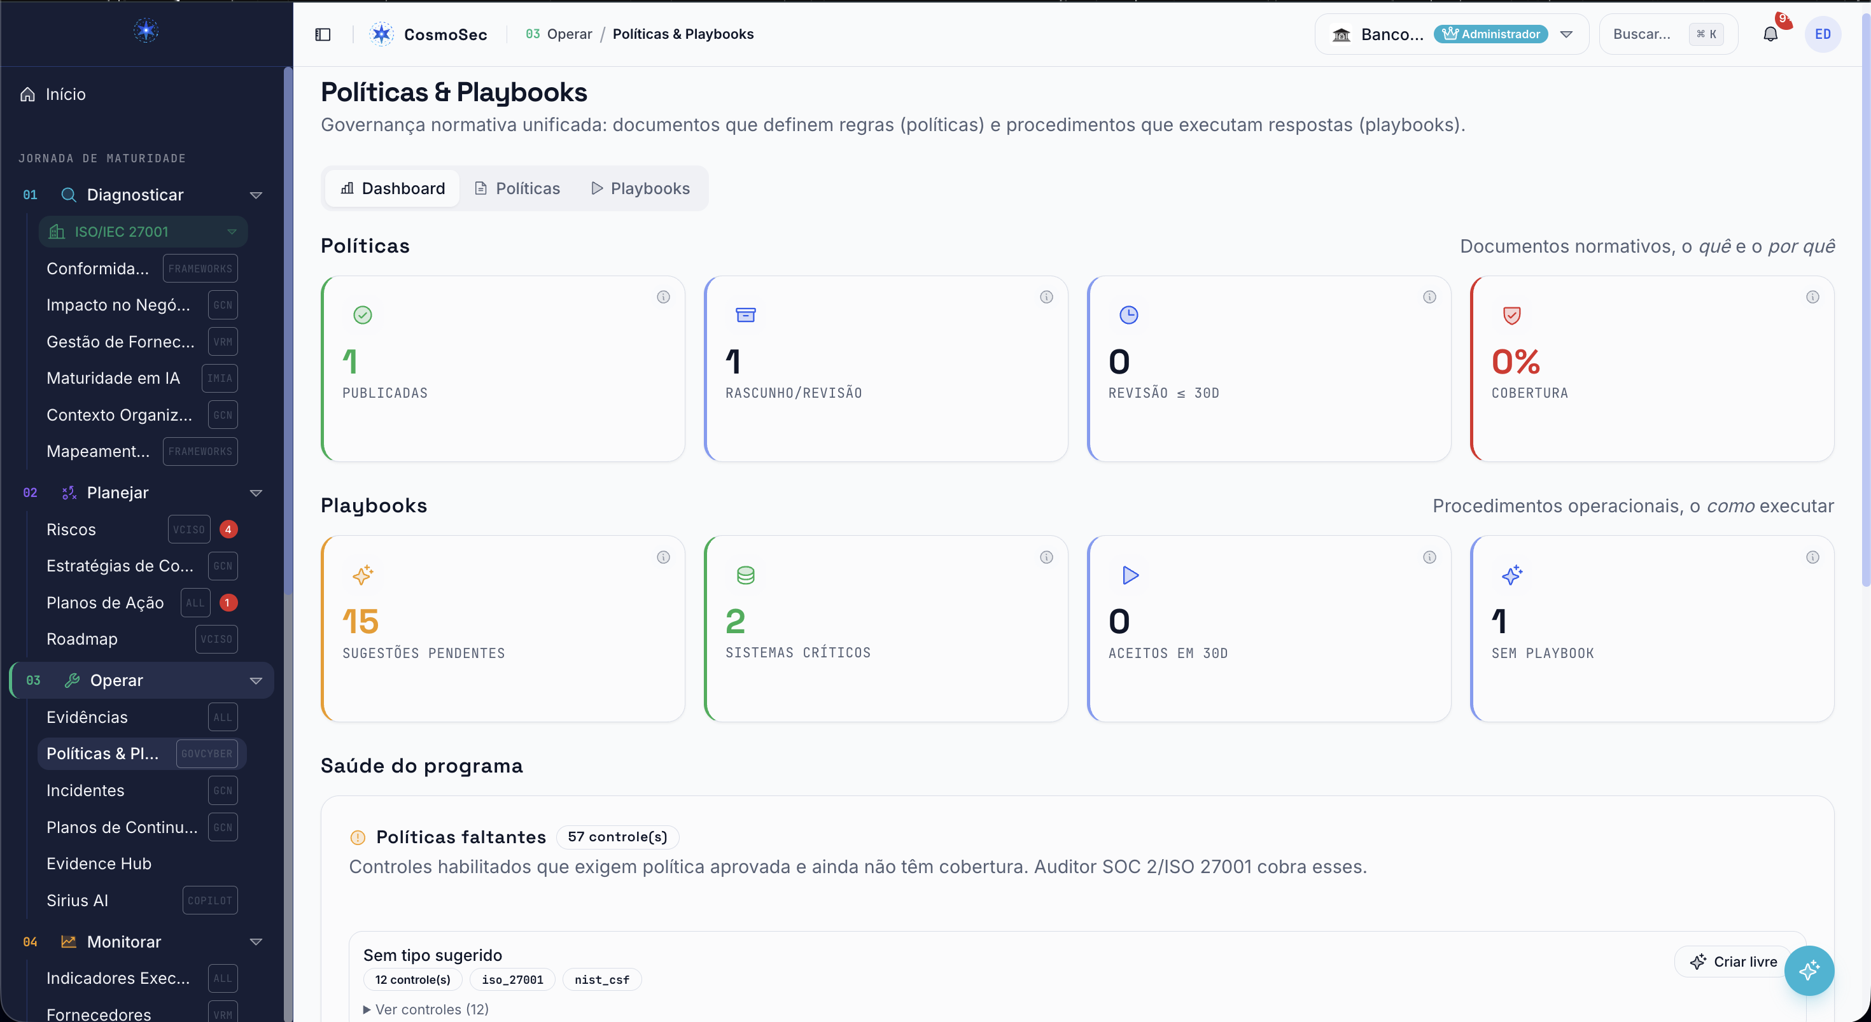
Task: Open Roadmap in sidebar
Action: tap(81, 639)
